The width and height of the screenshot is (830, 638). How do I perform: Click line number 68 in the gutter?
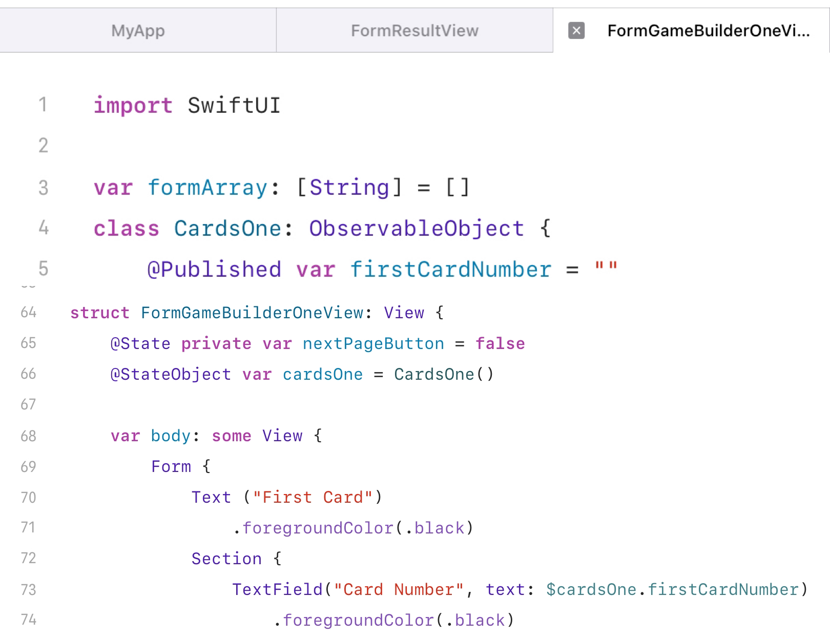coord(29,436)
